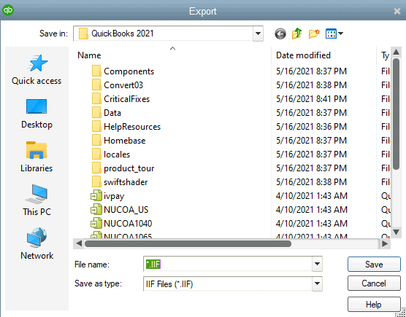Expand the Save in folder dropdown

pyautogui.click(x=258, y=34)
